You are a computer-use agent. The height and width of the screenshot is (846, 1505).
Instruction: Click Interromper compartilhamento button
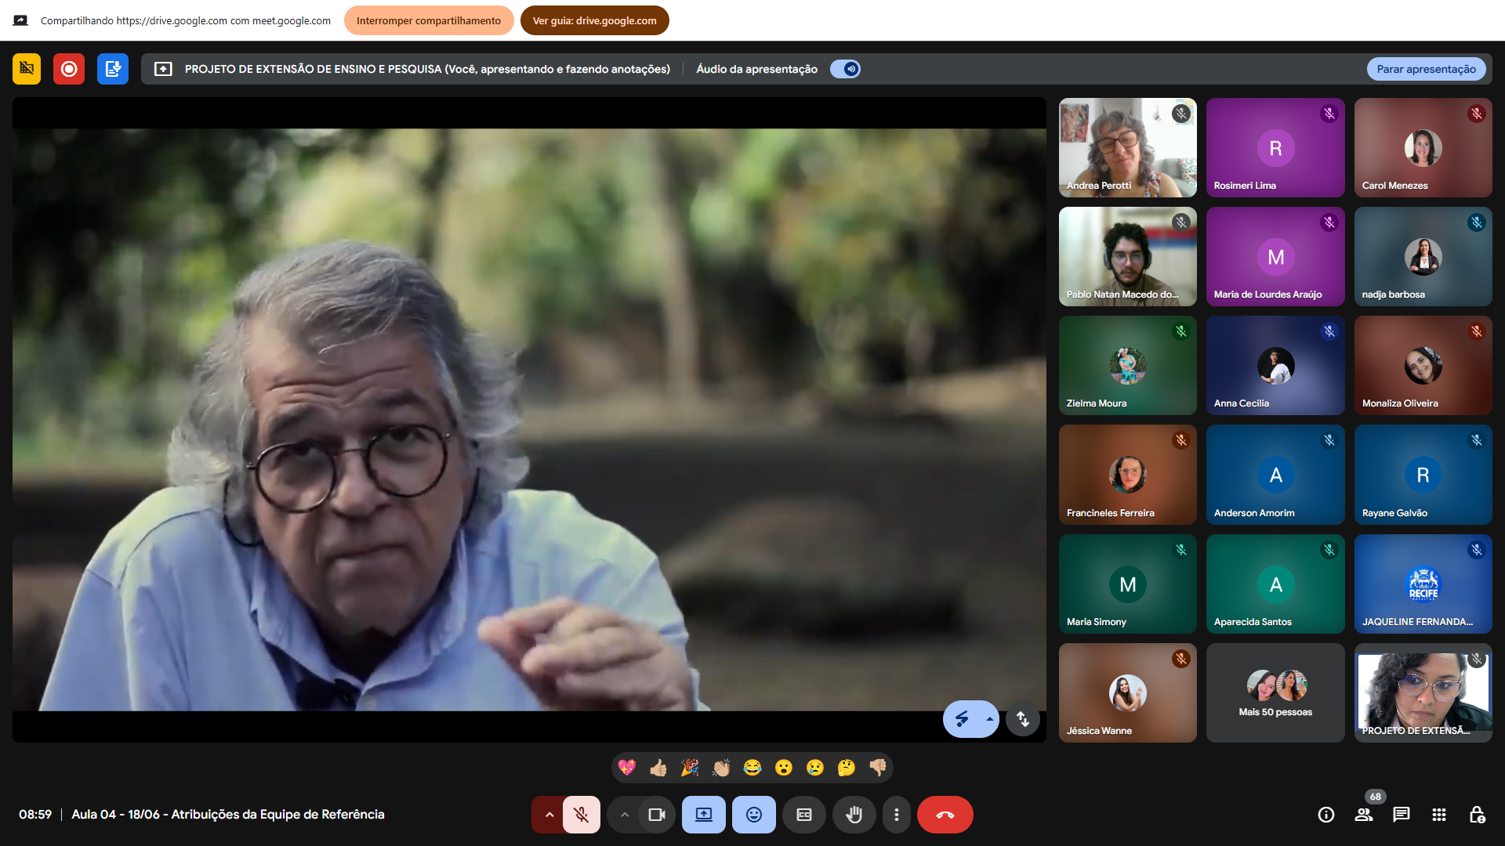click(428, 20)
